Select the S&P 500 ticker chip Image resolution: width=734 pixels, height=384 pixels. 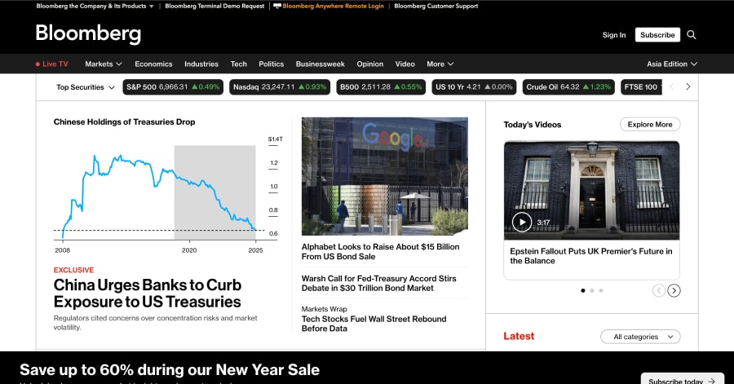click(173, 87)
